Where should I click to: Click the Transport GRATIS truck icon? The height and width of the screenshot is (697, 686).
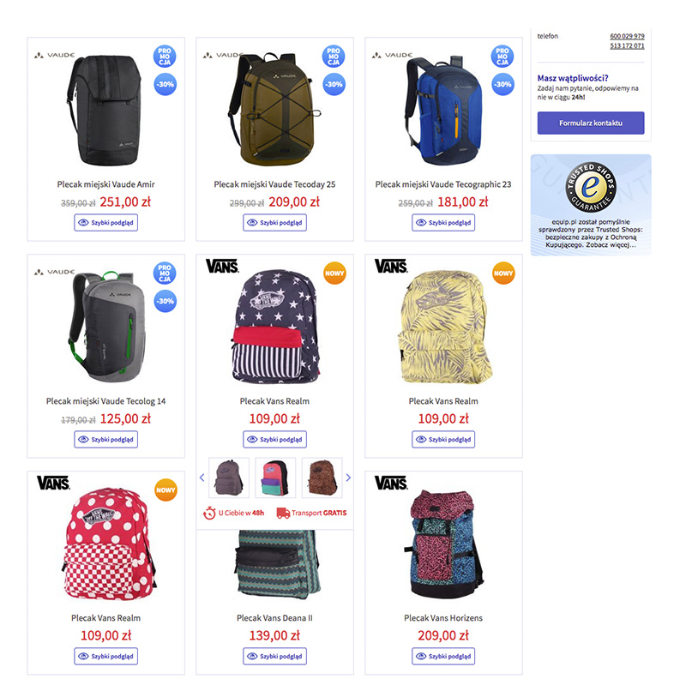283,513
